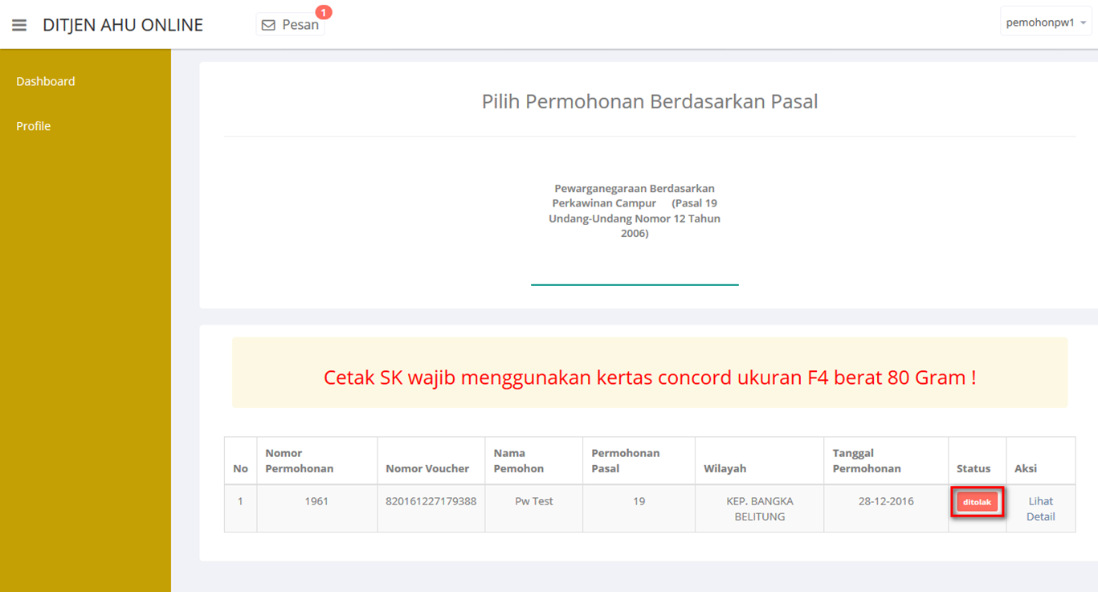Open Profile from the sidebar
The image size is (1098, 592).
tap(34, 126)
